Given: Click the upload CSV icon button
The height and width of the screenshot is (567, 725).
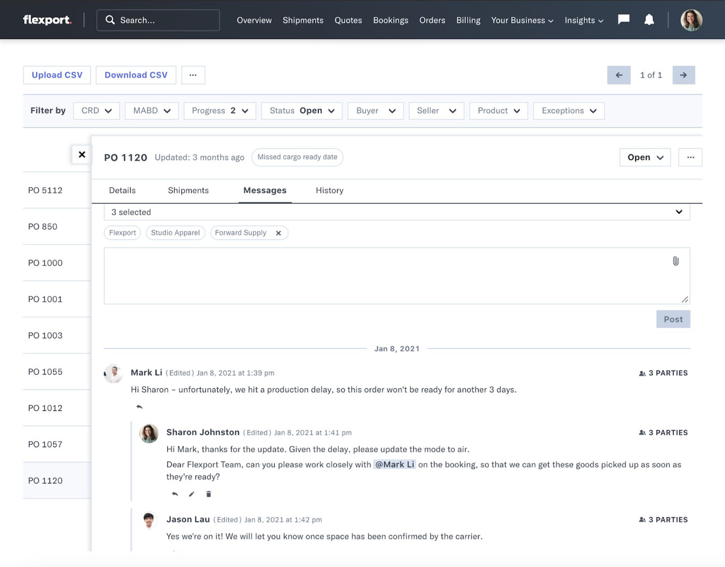Looking at the screenshot, I should [x=57, y=75].
